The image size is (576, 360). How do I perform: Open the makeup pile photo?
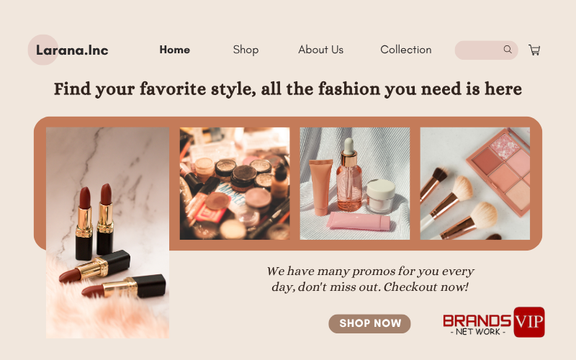coord(235,184)
